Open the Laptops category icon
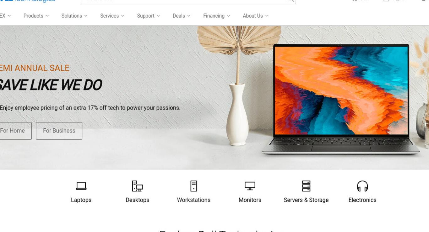The image size is (429, 232). coord(81,186)
